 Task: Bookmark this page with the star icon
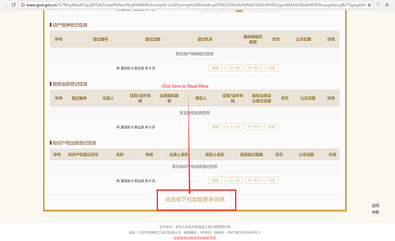pos(369,5)
